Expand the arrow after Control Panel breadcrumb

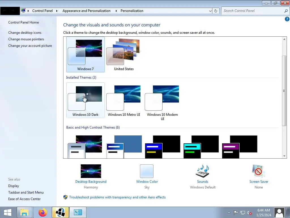(x=57, y=11)
